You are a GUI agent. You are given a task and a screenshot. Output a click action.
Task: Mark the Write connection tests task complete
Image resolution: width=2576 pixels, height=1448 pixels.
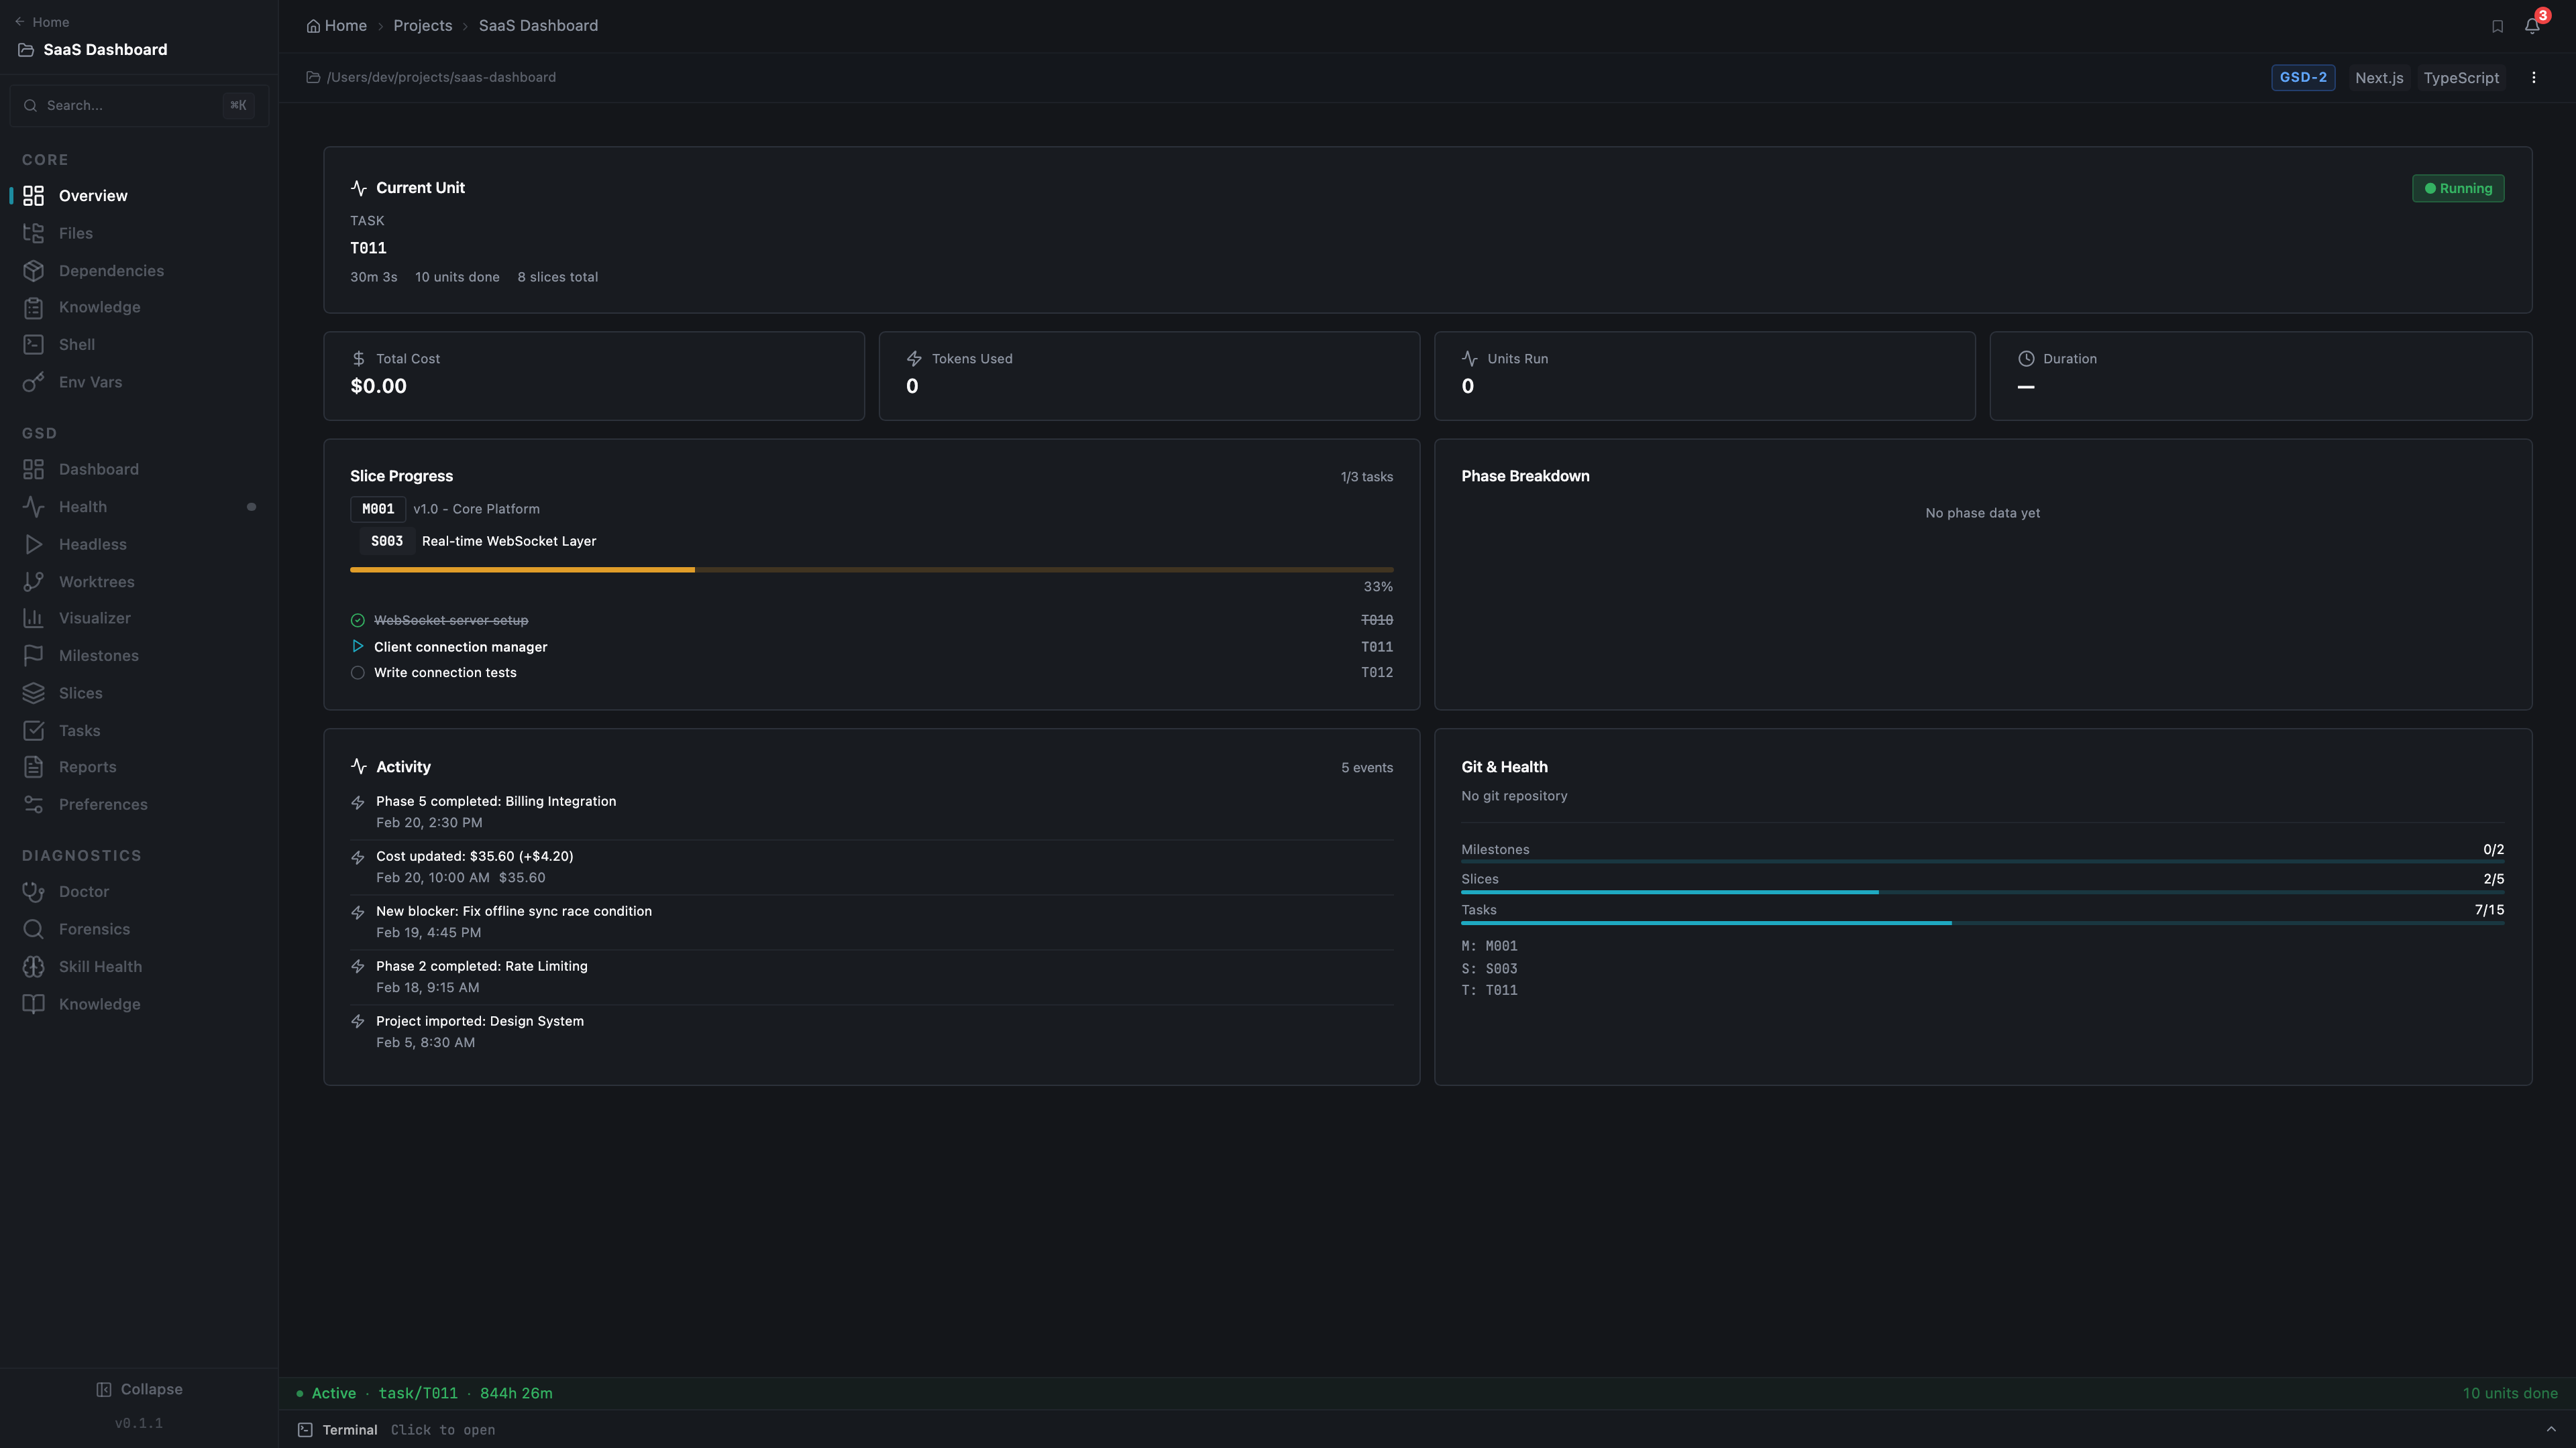(x=358, y=672)
